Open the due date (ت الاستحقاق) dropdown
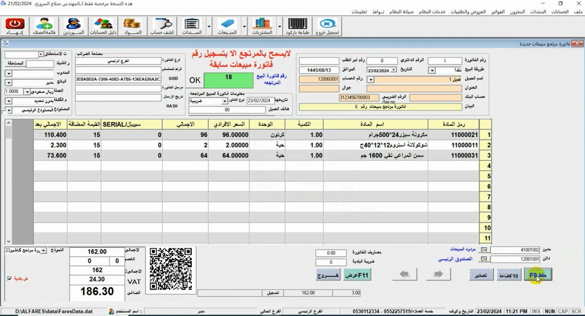585x316 pixels. [x=41, y=54]
